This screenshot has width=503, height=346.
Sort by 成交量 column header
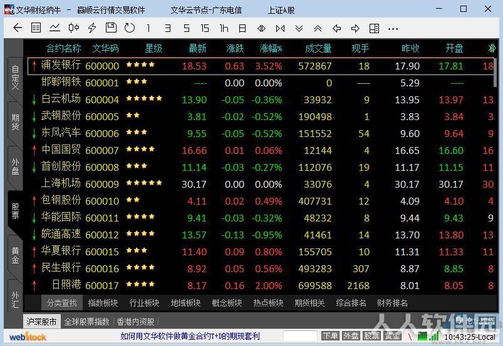[x=318, y=48]
